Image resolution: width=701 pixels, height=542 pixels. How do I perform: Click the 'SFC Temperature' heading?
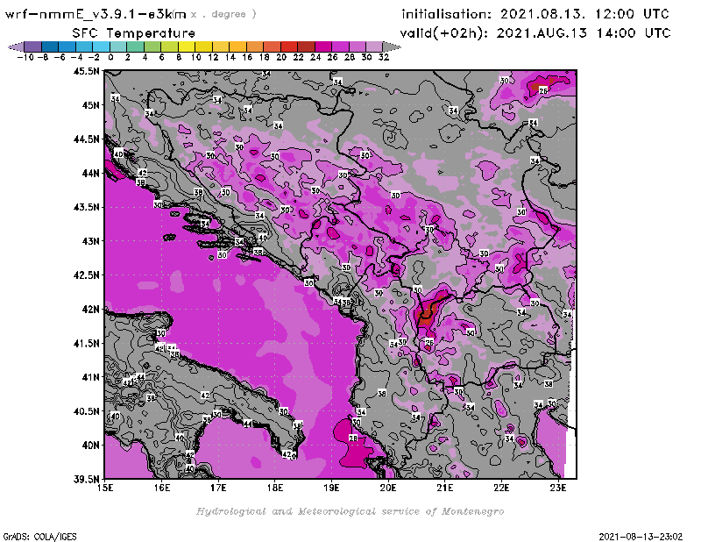(134, 33)
